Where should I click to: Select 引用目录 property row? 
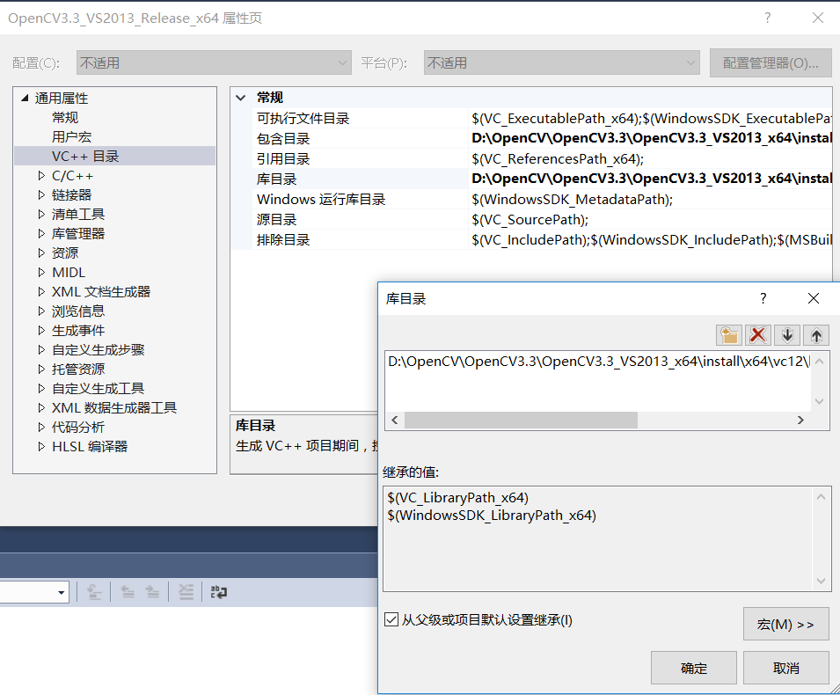[x=542, y=158]
